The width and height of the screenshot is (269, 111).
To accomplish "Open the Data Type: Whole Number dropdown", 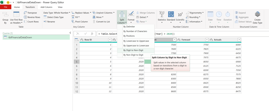I will click(57, 13).
